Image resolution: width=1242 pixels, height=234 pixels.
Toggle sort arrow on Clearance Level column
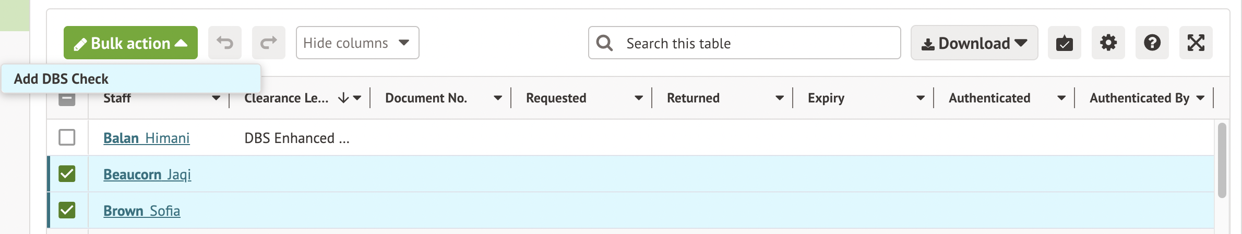coord(343,98)
